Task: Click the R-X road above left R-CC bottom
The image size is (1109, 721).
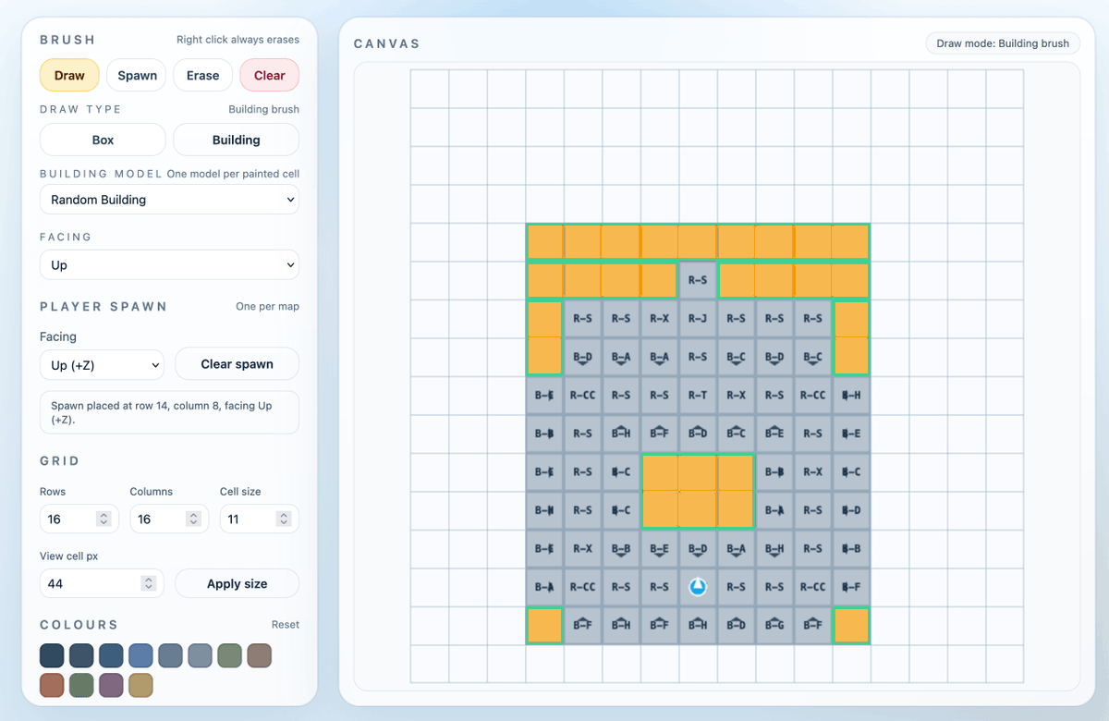Action: 583,549
